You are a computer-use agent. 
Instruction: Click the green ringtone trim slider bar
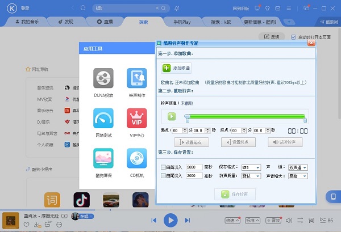(244, 116)
